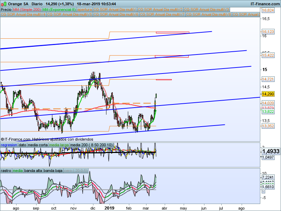Click the red 13,879 moving average tag
This screenshot has height=211, width=281.
(x=268, y=108)
